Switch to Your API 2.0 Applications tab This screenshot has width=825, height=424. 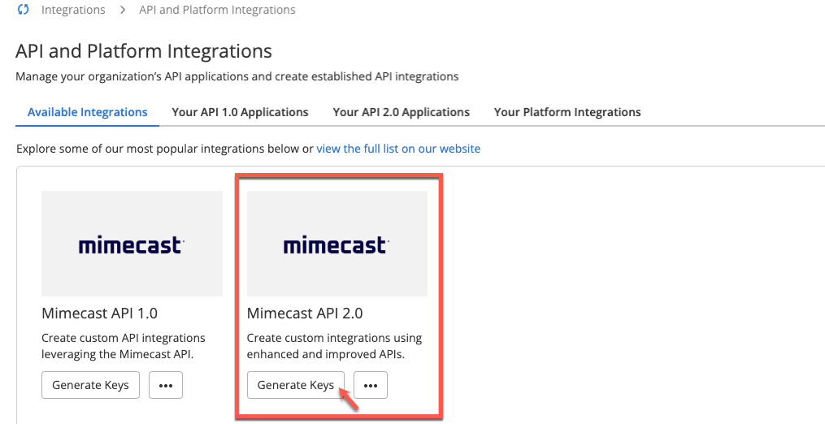tap(401, 112)
